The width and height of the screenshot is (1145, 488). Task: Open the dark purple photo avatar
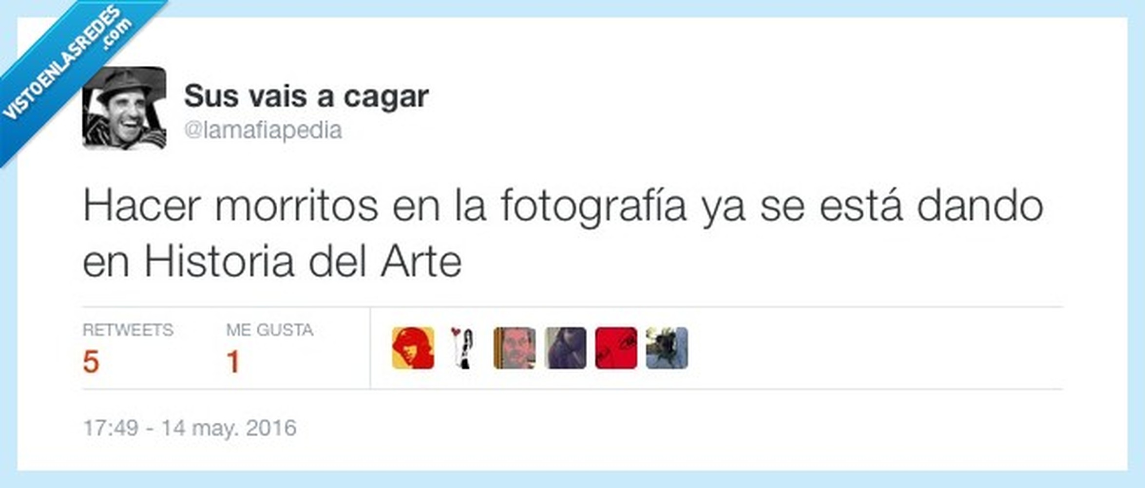pos(565,348)
